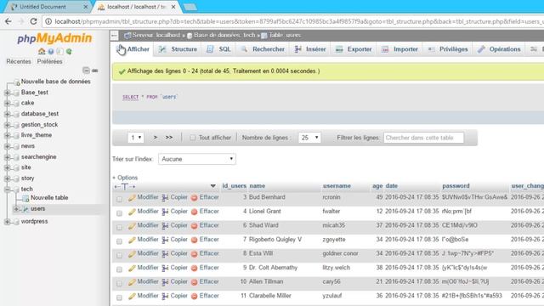Expand the Base_test database node
This screenshot has width=544, height=306.
click(x=7, y=93)
